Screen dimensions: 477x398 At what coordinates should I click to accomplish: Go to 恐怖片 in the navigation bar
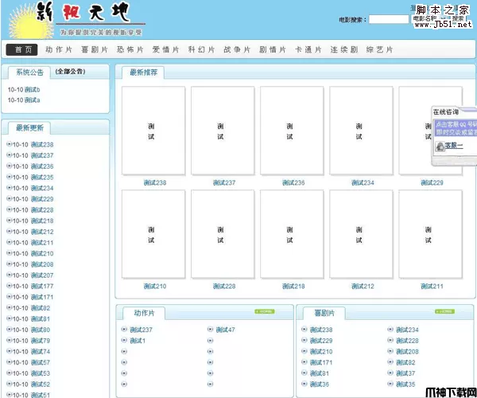pos(130,49)
